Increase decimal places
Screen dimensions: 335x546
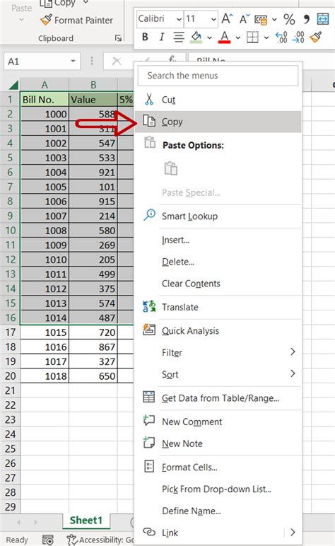tap(281, 37)
